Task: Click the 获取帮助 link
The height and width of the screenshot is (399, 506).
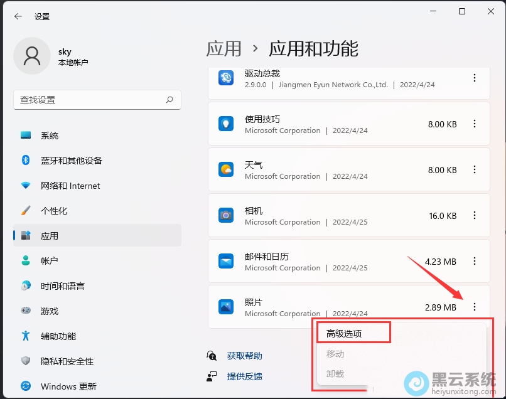Action: coord(244,356)
